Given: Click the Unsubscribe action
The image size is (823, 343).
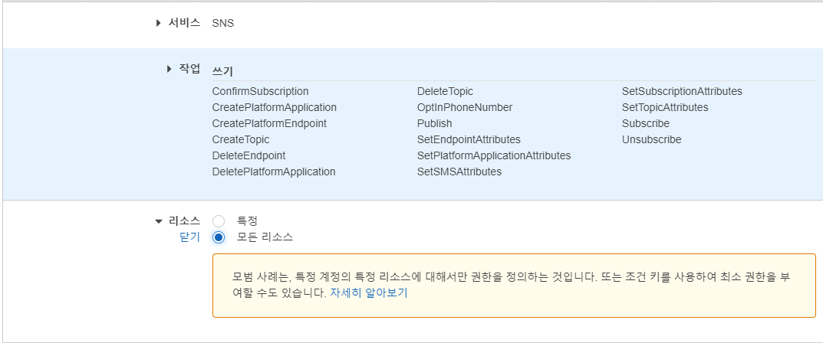Looking at the screenshot, I should [652, 140].
